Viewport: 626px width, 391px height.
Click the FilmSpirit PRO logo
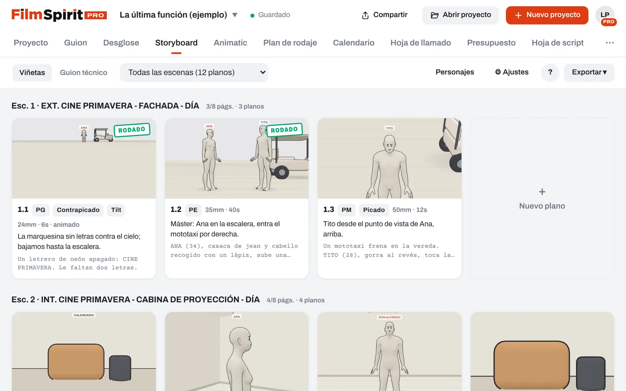59,15
